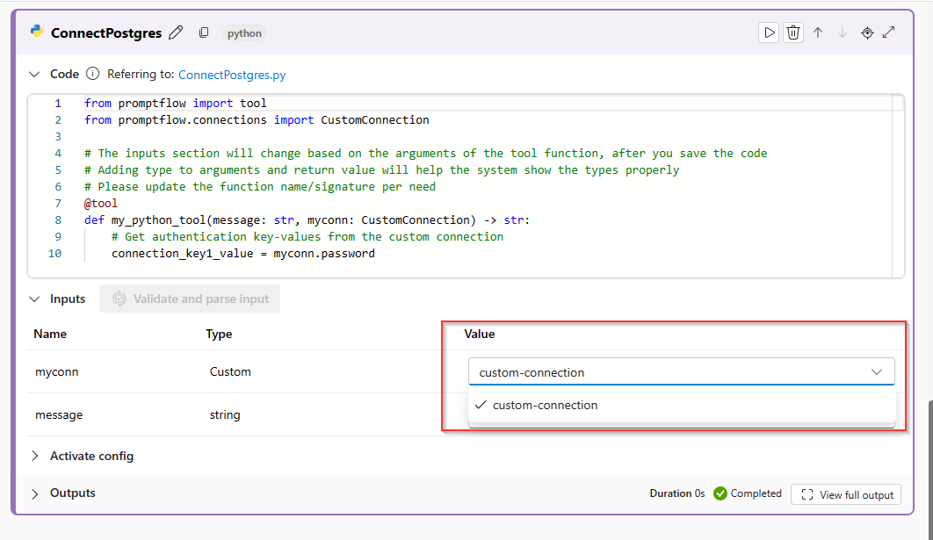The width and height of the screenshot is (933, 540).
Task: Run the ConnectPostgres node with the play icon
Action: (769, 32)
